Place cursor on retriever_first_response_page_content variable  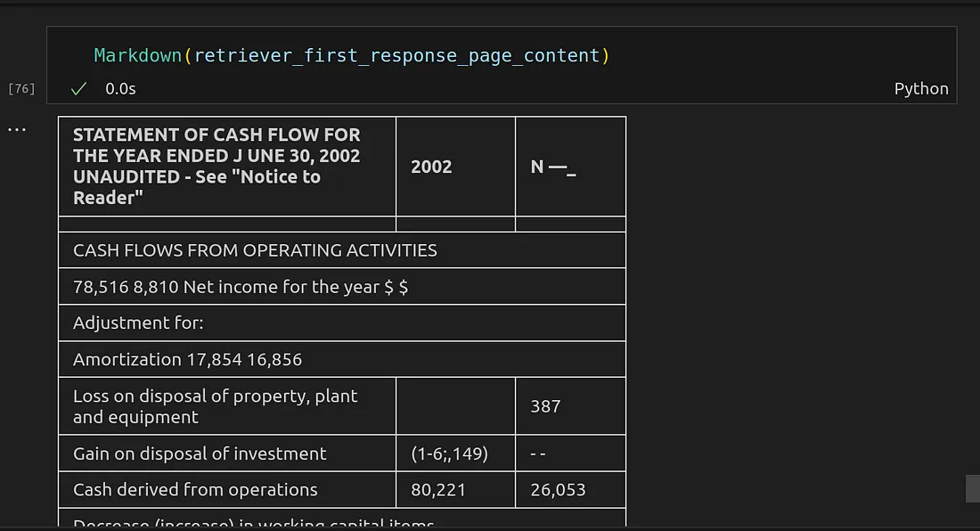pos(396,55)
